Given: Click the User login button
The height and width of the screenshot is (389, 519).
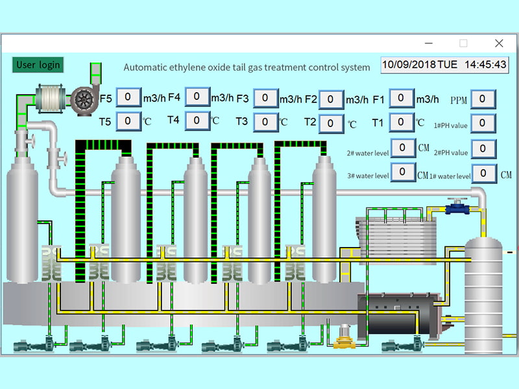Looking at the screenshot, I should [x=38, y=64].
